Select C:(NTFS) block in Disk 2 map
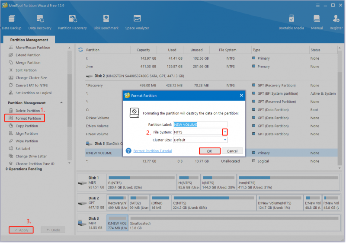This screenshot has height=243, width=346. point(214,203)
